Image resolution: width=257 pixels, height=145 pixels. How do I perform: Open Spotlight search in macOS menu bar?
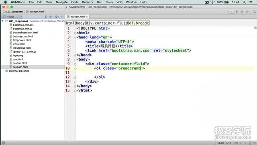[x=244, y=2]
